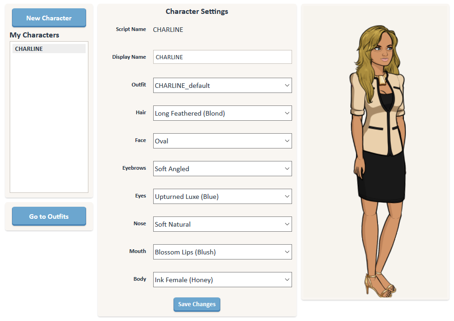Viewport: 454px width, 321px height.
Task: Open the Go to Outfits page
Action: [x=49, y=216]
